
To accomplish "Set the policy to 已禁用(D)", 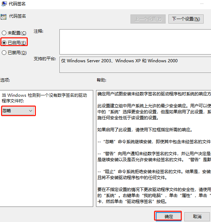I will (4, 53).
